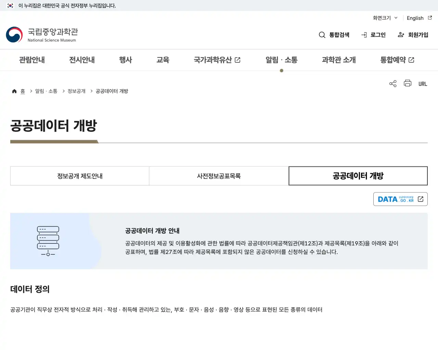The image size is (438, 350).
Task: Click the 로그인 login icon
Action: pos(363,35)
